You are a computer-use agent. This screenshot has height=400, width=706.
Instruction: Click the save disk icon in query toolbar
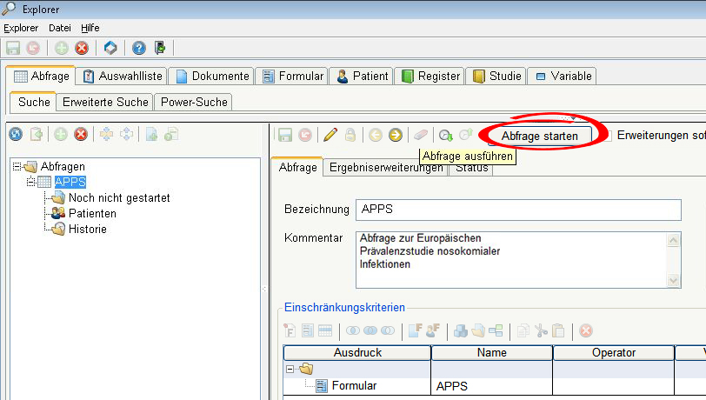pyautogui.click(x=285, y=135)
